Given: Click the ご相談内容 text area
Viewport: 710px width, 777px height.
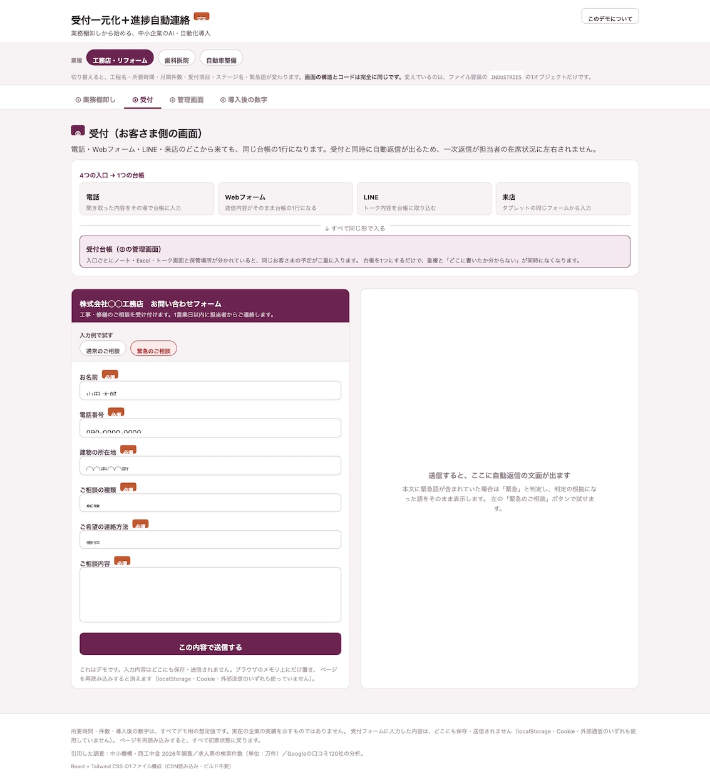Looking at the screenshot, I should (x=210, y=595).
